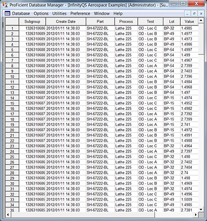207x221 pixels.
Task: Select row 8 via its row header
Action: [12, 66]
